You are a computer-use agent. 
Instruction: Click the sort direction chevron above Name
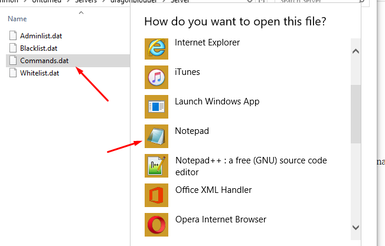pos(81,12)
